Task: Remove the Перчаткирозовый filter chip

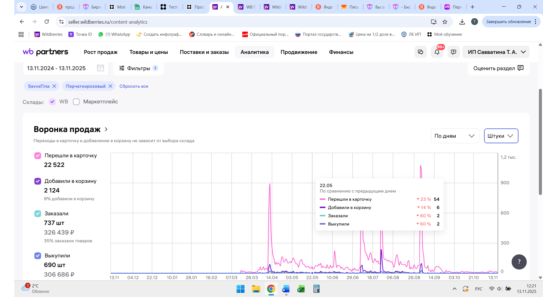Action: (x=110, y=86)
